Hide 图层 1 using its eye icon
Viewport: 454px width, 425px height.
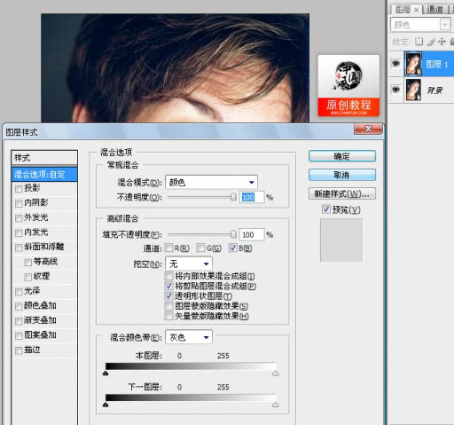pos(396,63)
